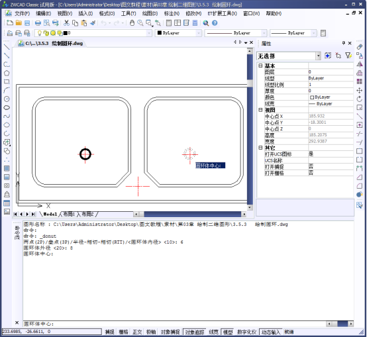Click the Save file icon
367x337 pixels.
[x=27, y=23]
